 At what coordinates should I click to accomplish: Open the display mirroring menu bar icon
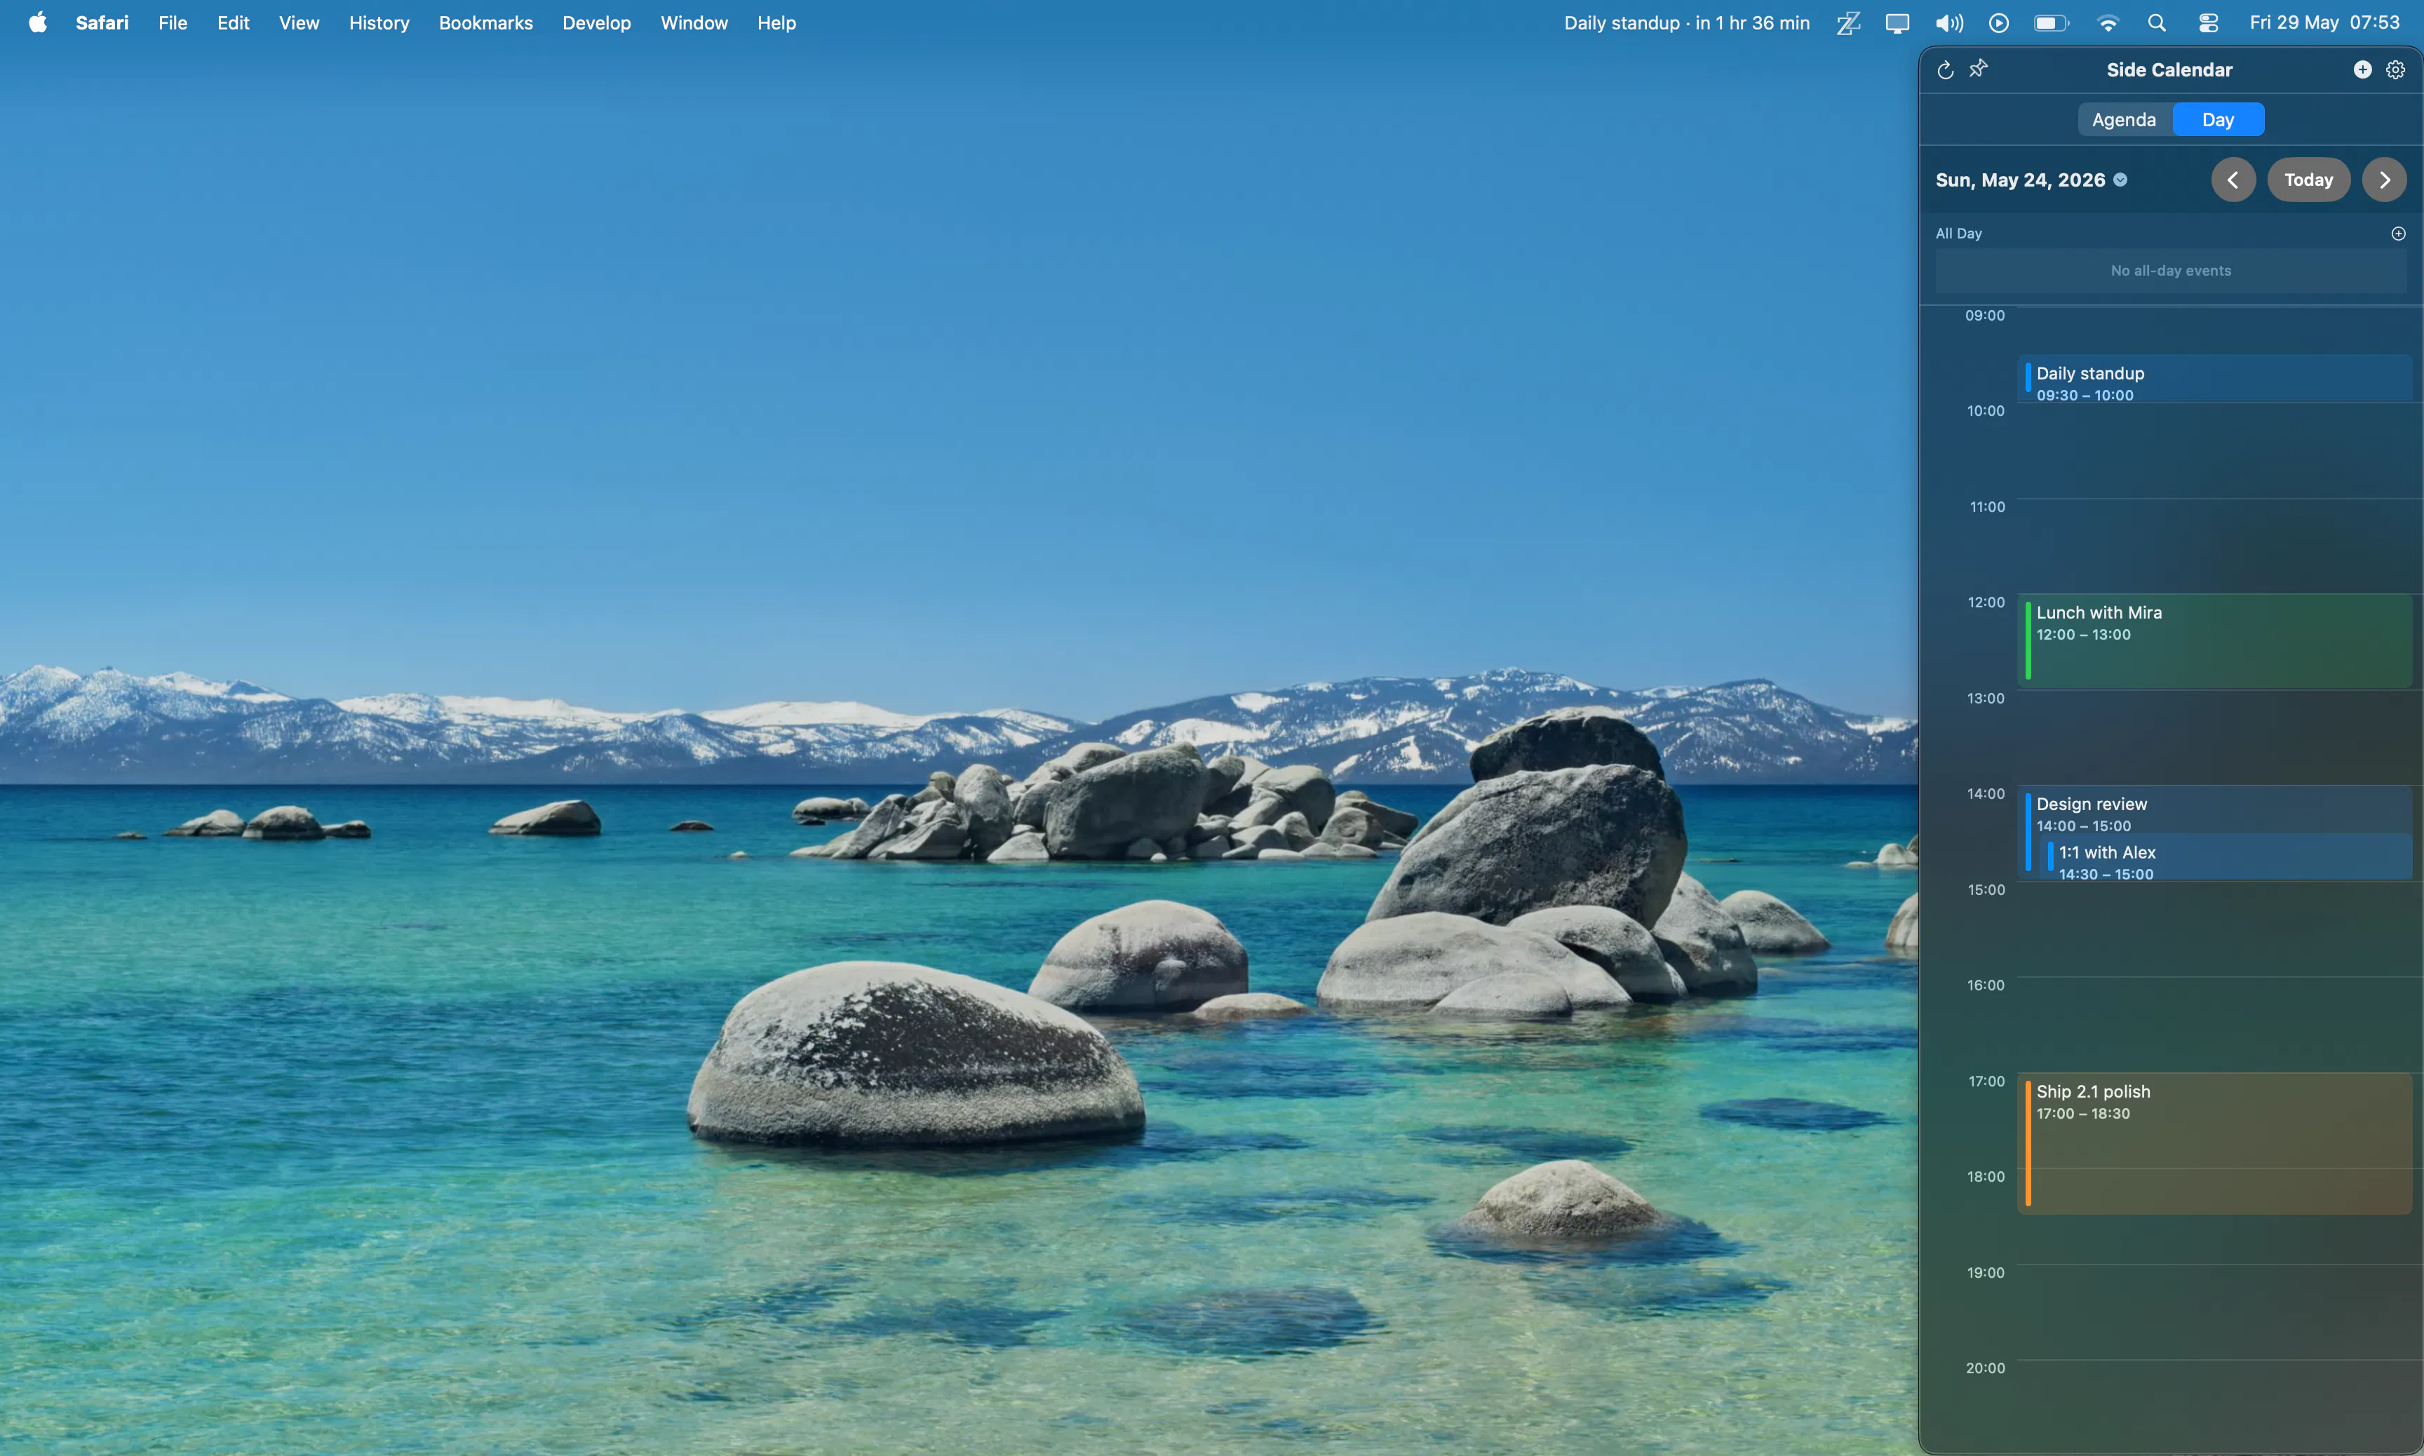tap(1897, 22)
